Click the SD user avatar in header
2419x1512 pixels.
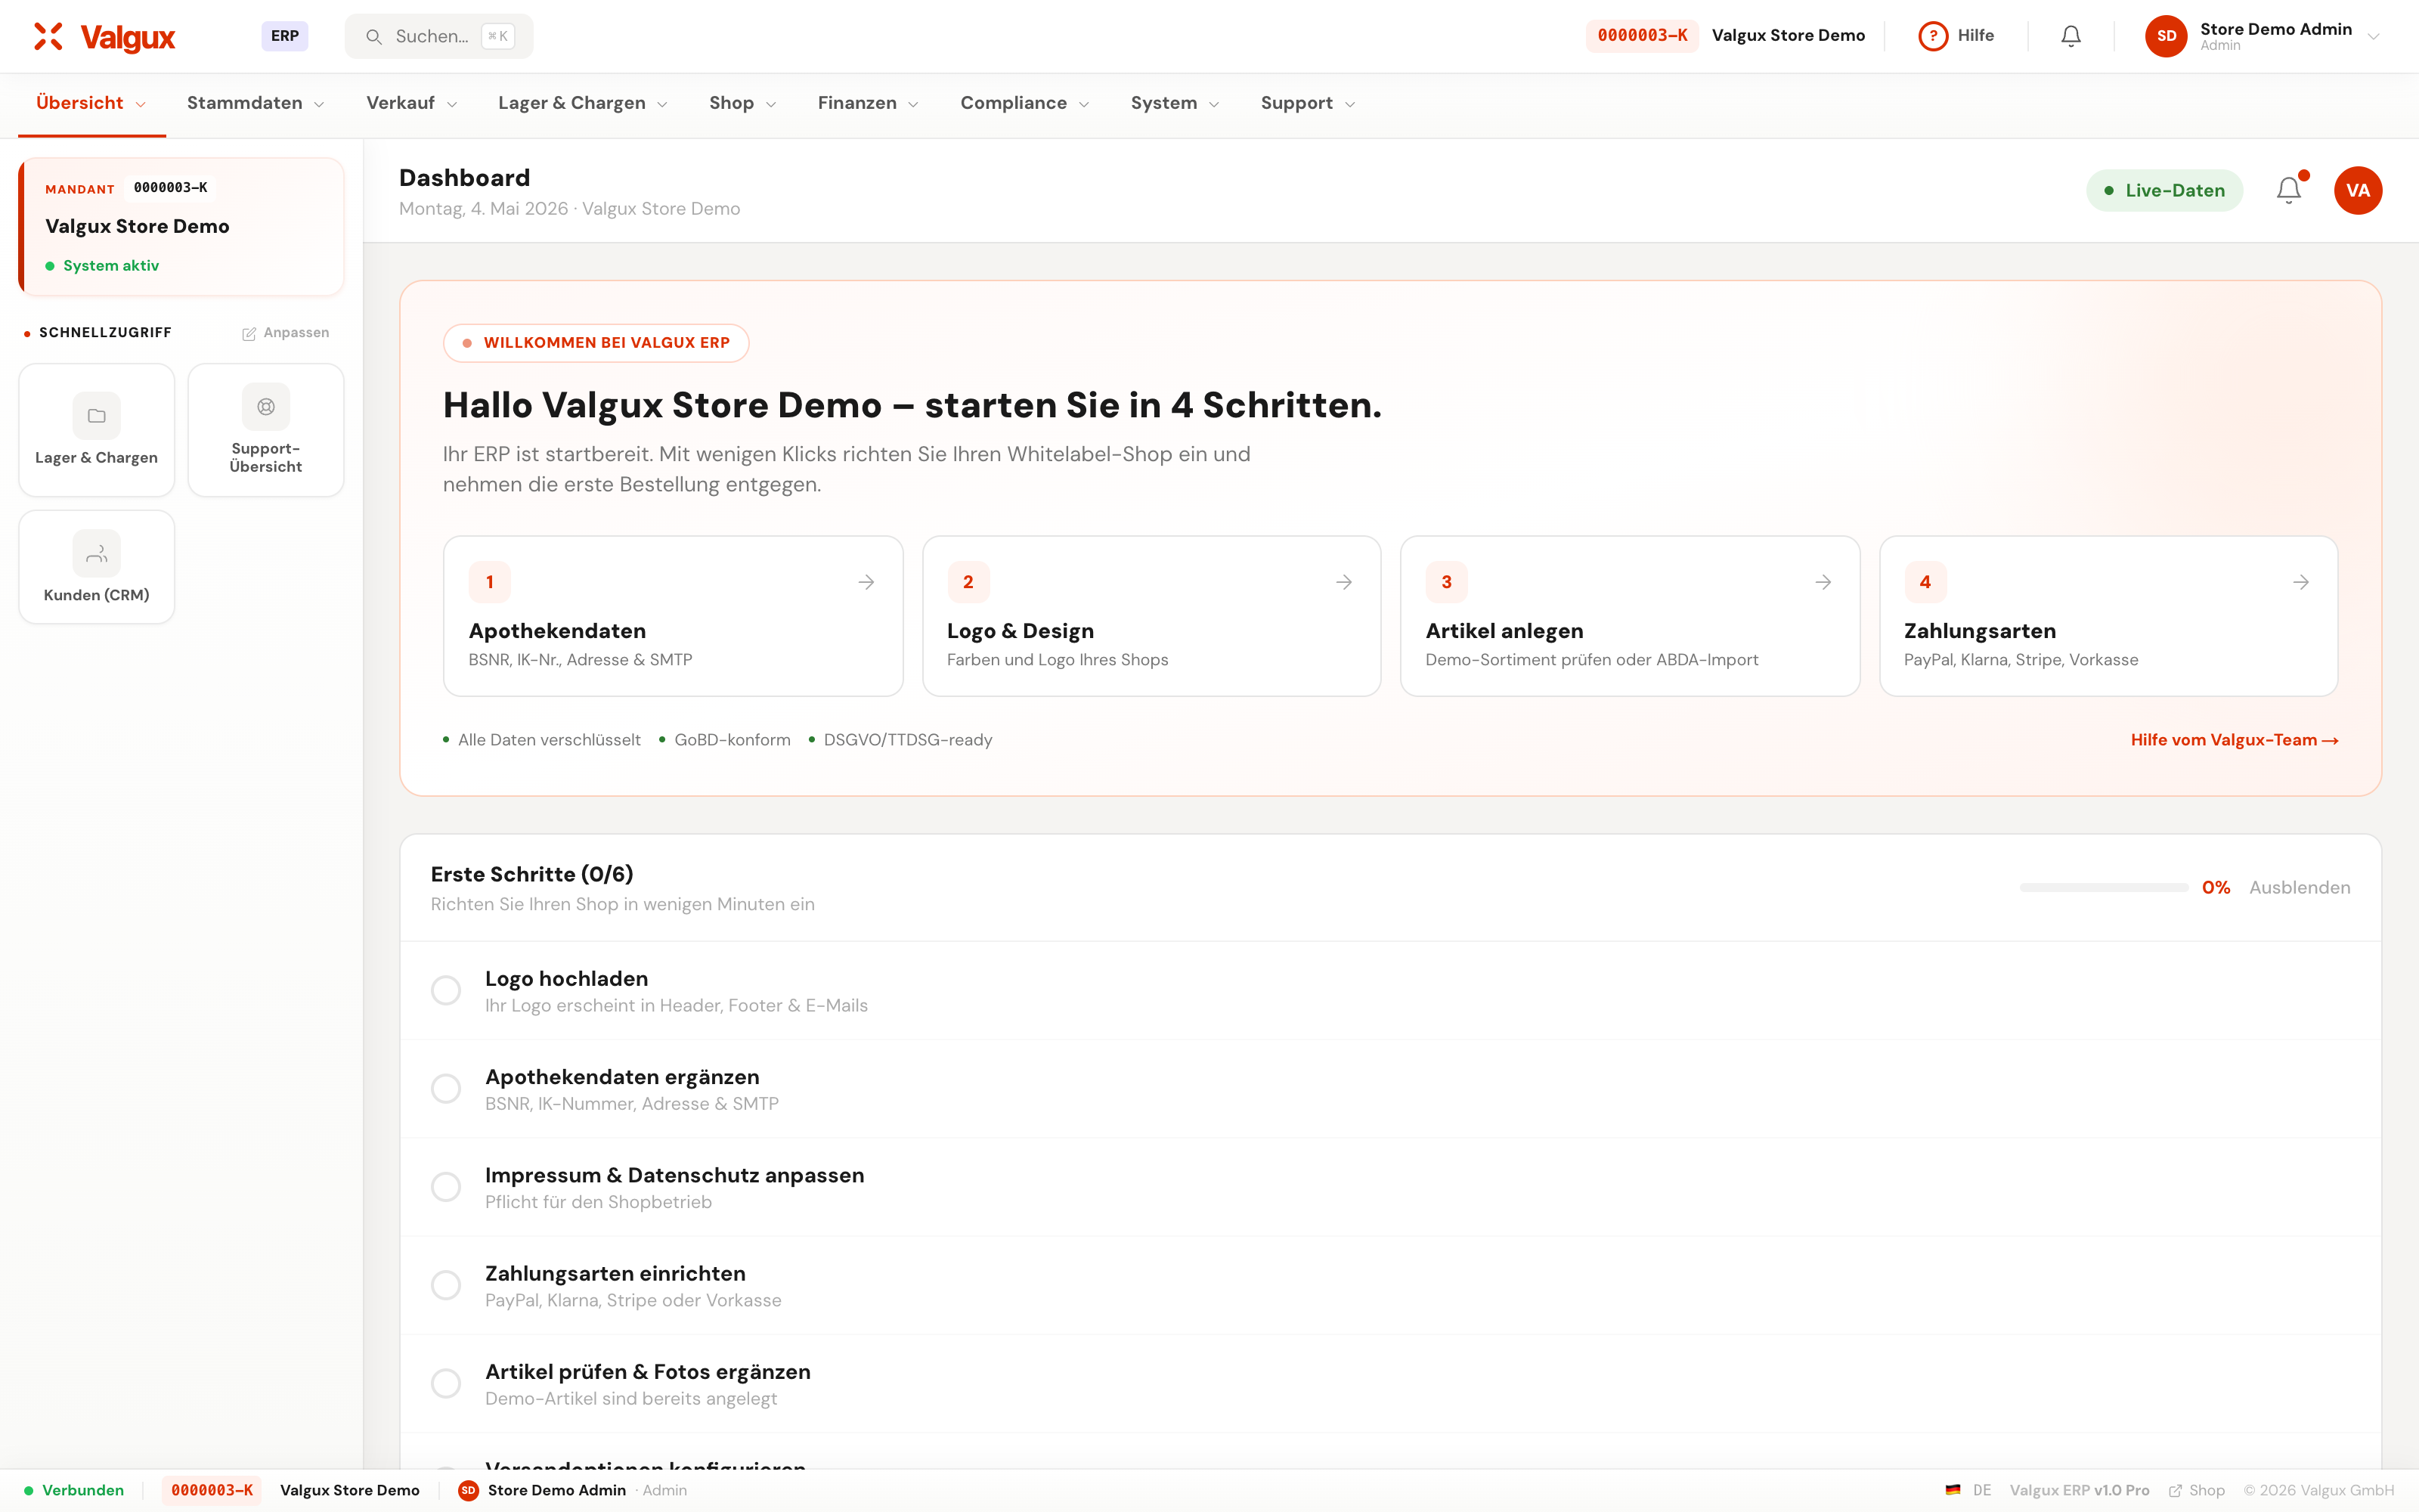tap(2166, 36)
